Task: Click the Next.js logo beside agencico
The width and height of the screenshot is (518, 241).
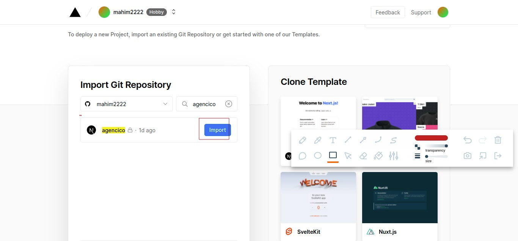Action: tap(91, 130)
